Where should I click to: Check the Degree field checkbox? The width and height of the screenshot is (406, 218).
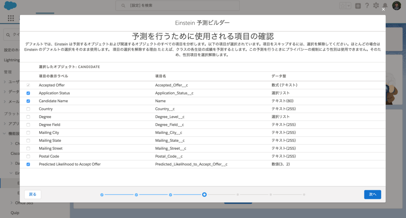28,117
